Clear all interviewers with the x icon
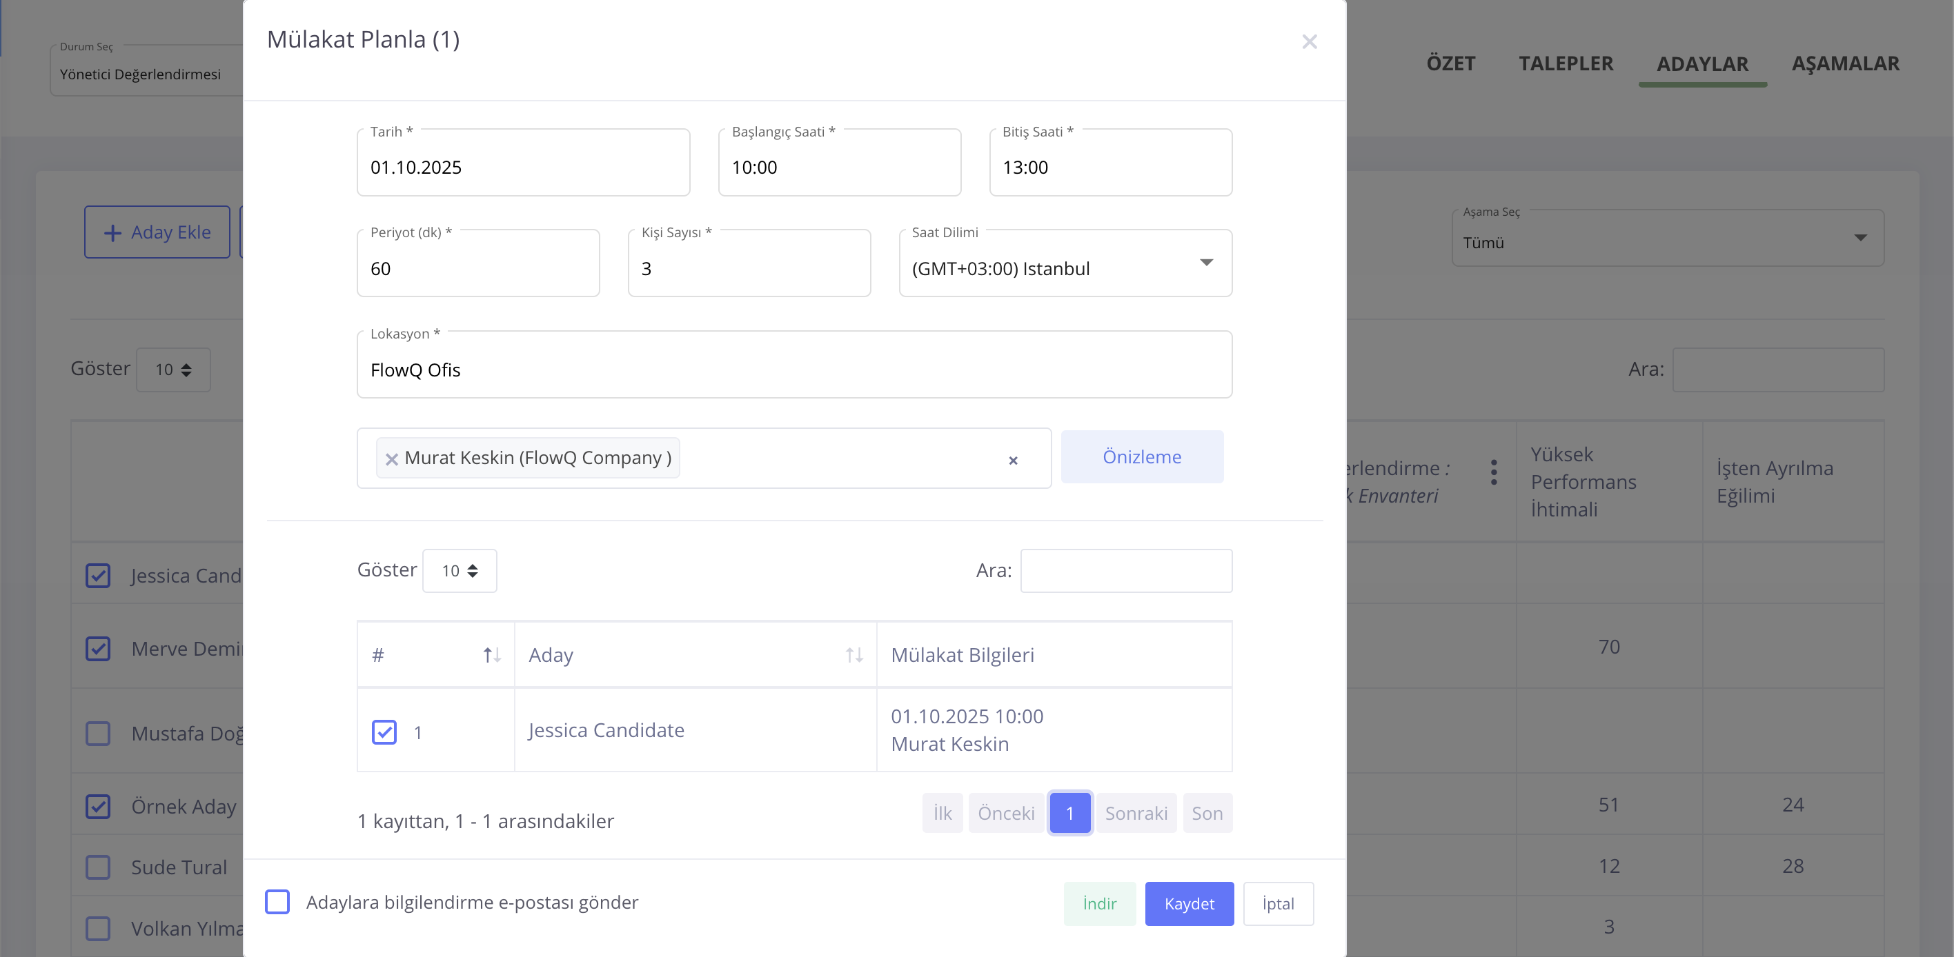This screenshot has height=957, width=1954. [1013, 460]
